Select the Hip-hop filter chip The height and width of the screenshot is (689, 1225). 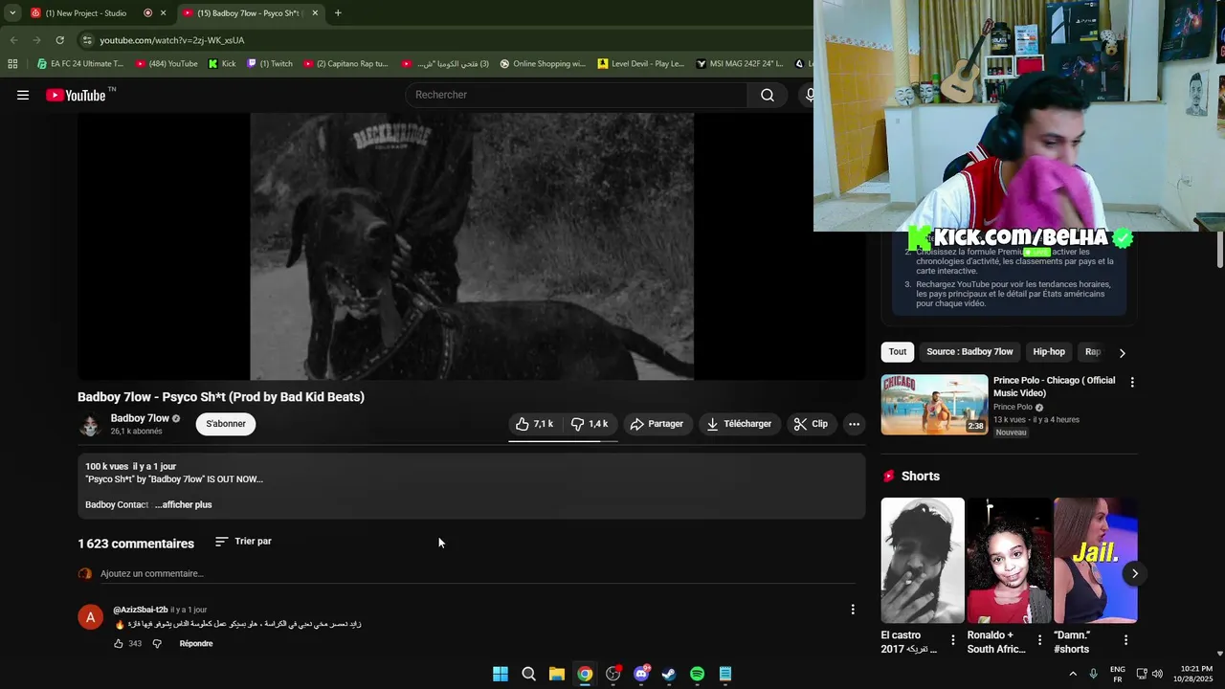[1049, 352]
